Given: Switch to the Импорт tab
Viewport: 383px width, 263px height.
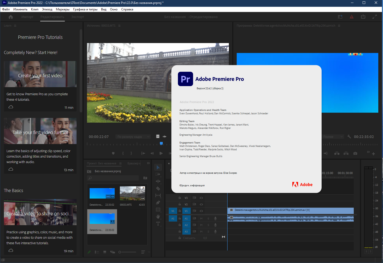Looking at the screenshot, I should pos(27,17).
